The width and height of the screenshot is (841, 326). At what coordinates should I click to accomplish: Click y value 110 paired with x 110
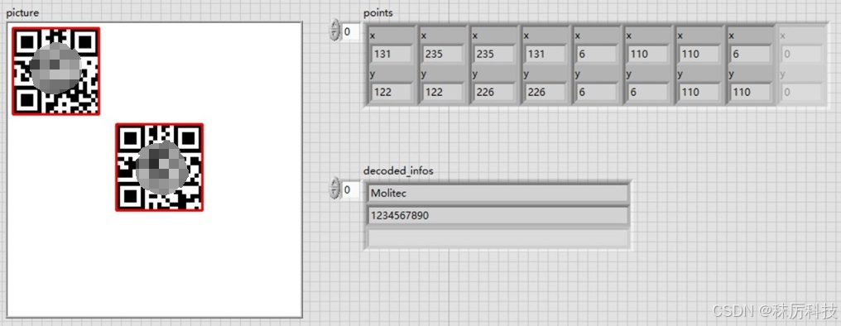699,92
